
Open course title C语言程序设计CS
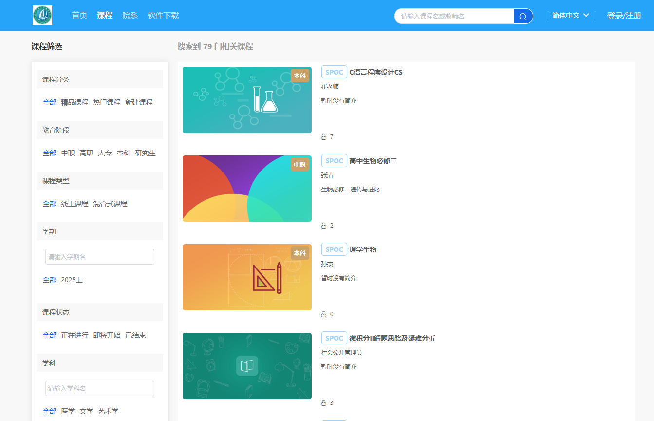tap(376, 72)
